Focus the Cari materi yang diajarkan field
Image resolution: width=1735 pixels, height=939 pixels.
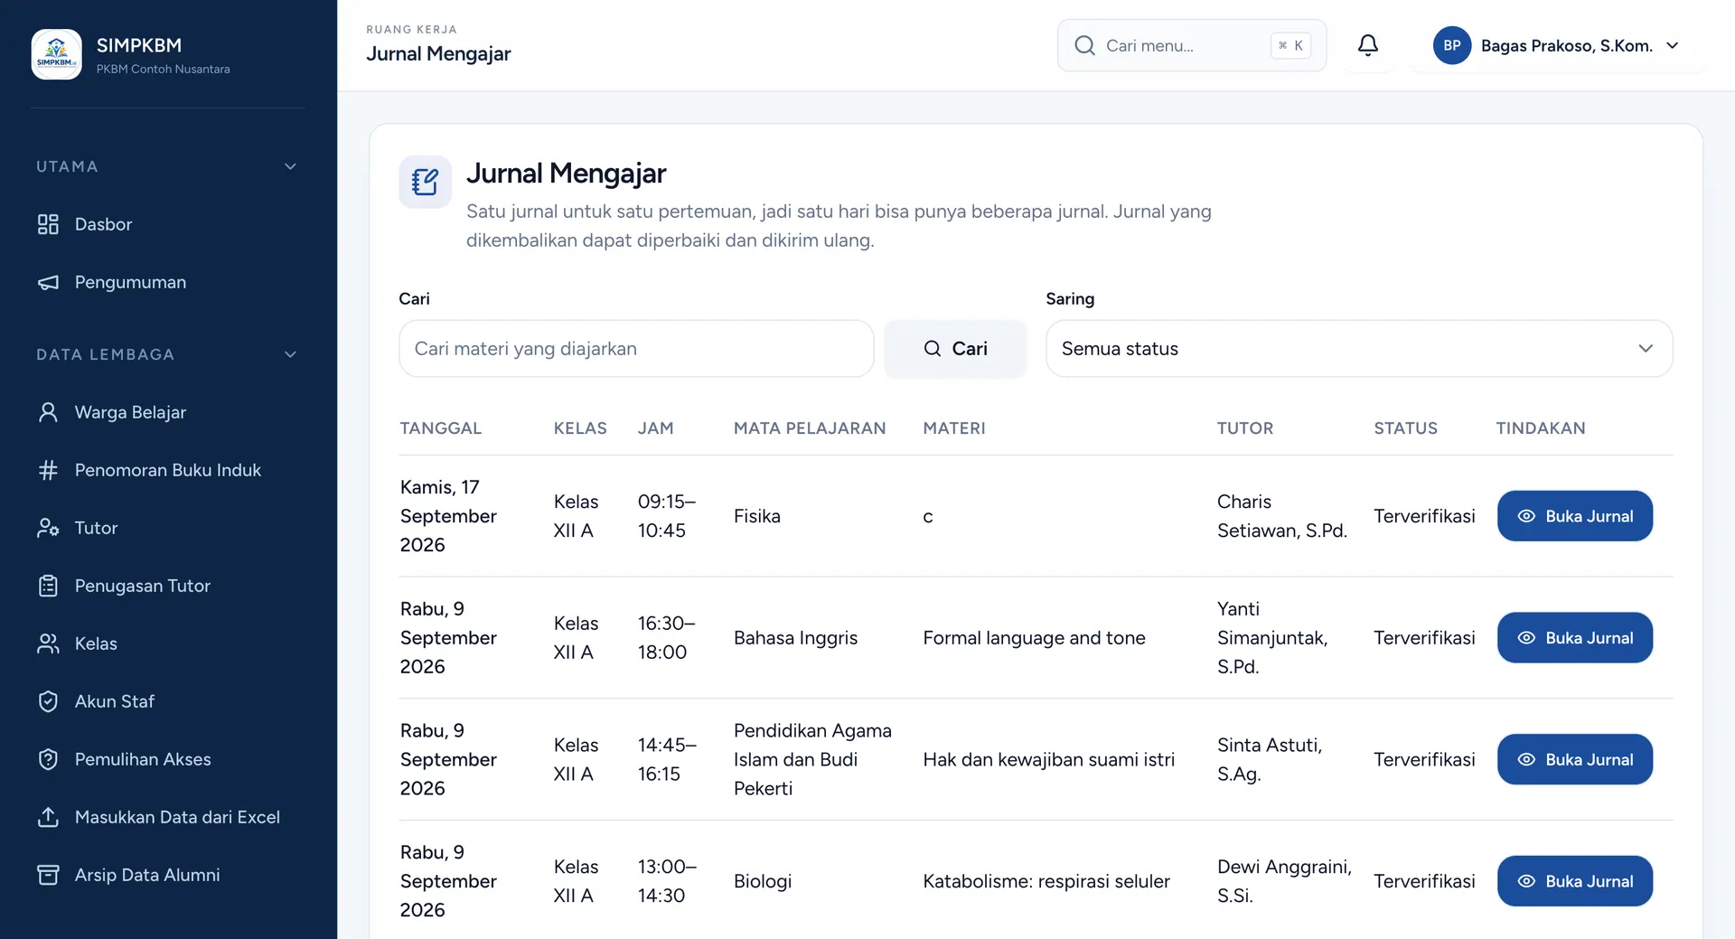point(636,349)
